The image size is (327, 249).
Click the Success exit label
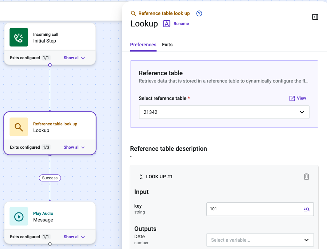[50, 178]
